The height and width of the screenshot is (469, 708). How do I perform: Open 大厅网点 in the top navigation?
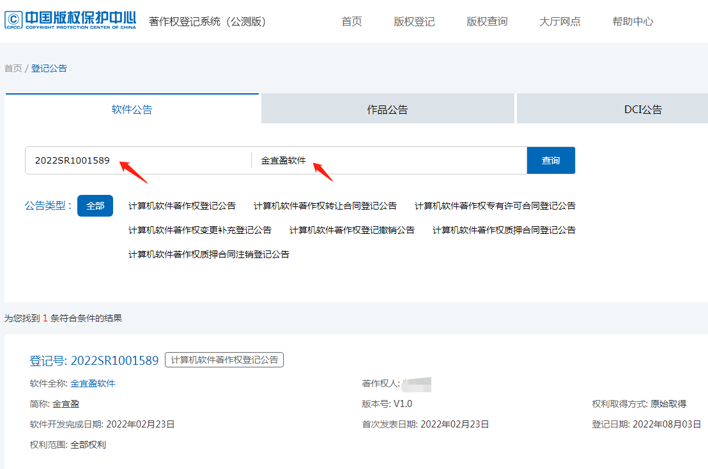[x=560, y=21]
